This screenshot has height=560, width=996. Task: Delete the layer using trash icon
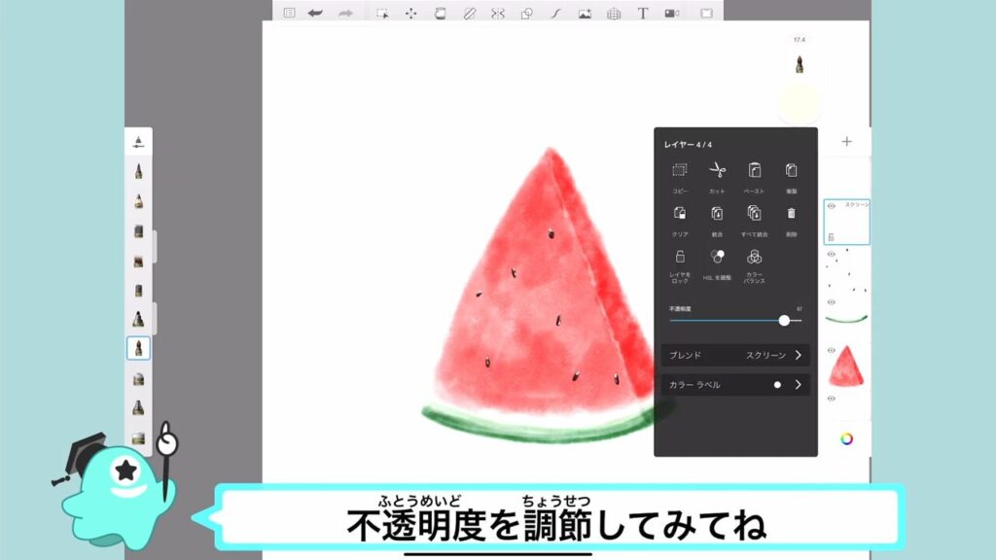tap(791, 213)
